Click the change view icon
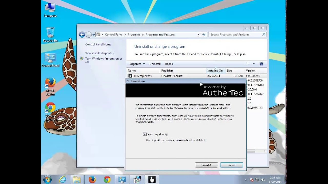 click(248, 64)
